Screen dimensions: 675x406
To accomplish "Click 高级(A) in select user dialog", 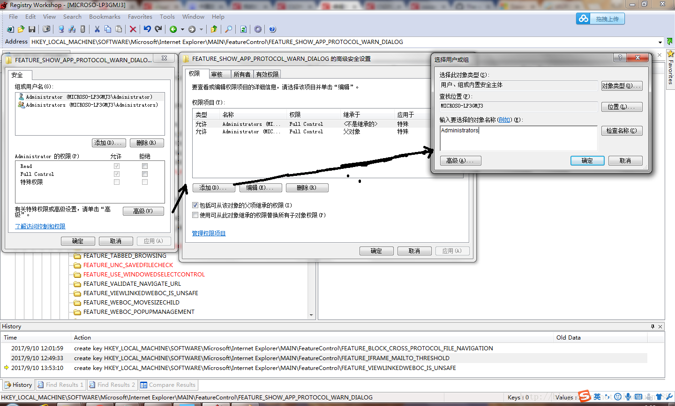I will pyautogui.click(x=460, y=160).
